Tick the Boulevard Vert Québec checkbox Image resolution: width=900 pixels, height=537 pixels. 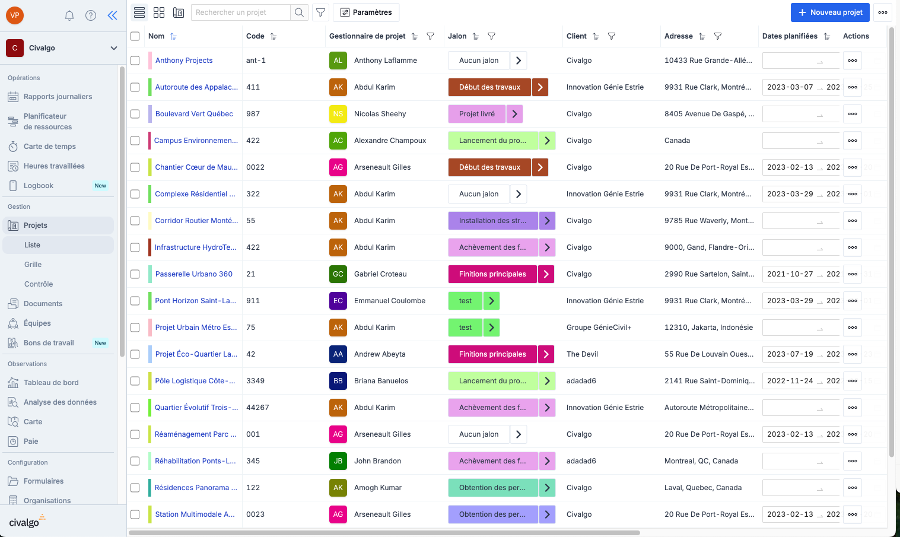tap(135, 114)
